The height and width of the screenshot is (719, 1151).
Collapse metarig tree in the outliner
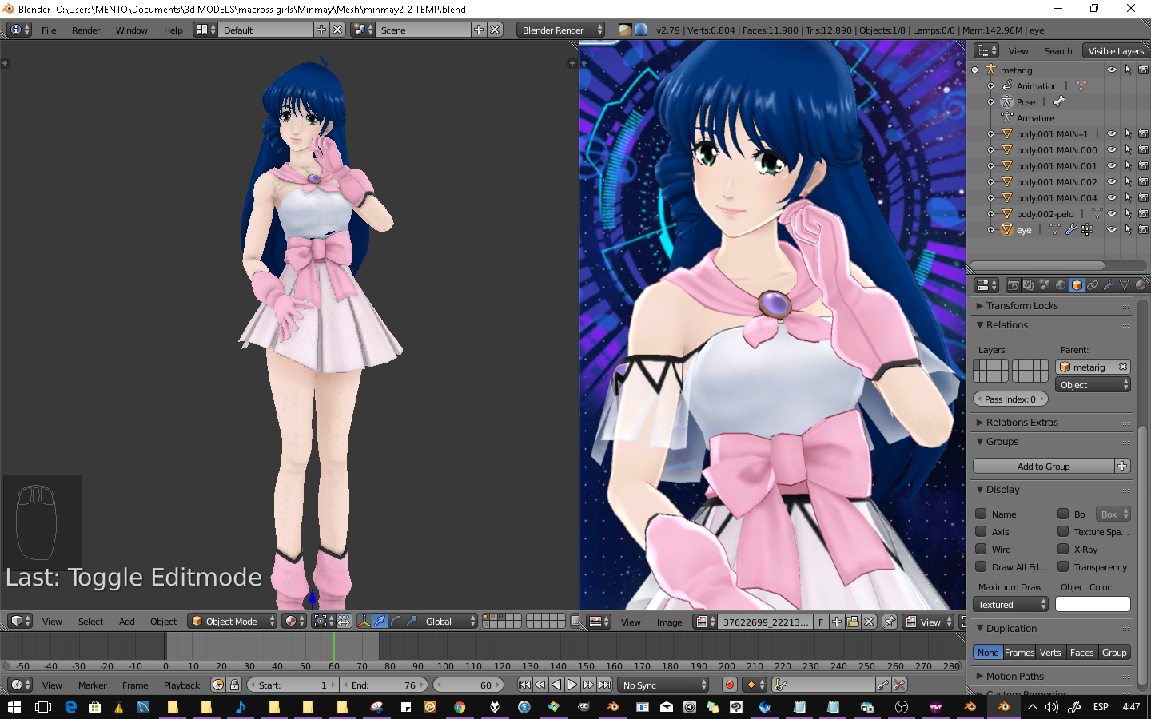pyautogui.click(x=975, y=70)
